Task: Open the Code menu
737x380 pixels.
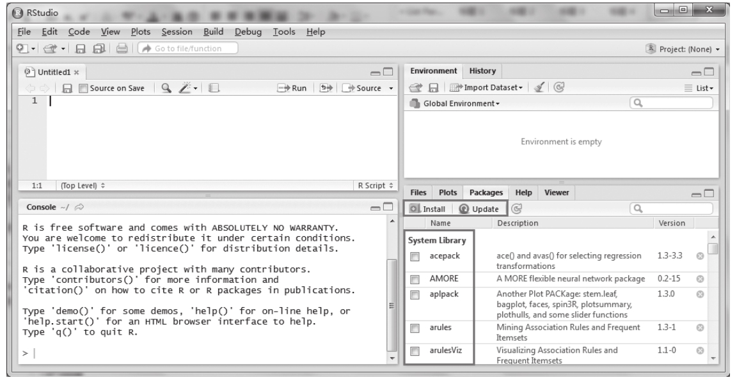Action: point(79,31)
